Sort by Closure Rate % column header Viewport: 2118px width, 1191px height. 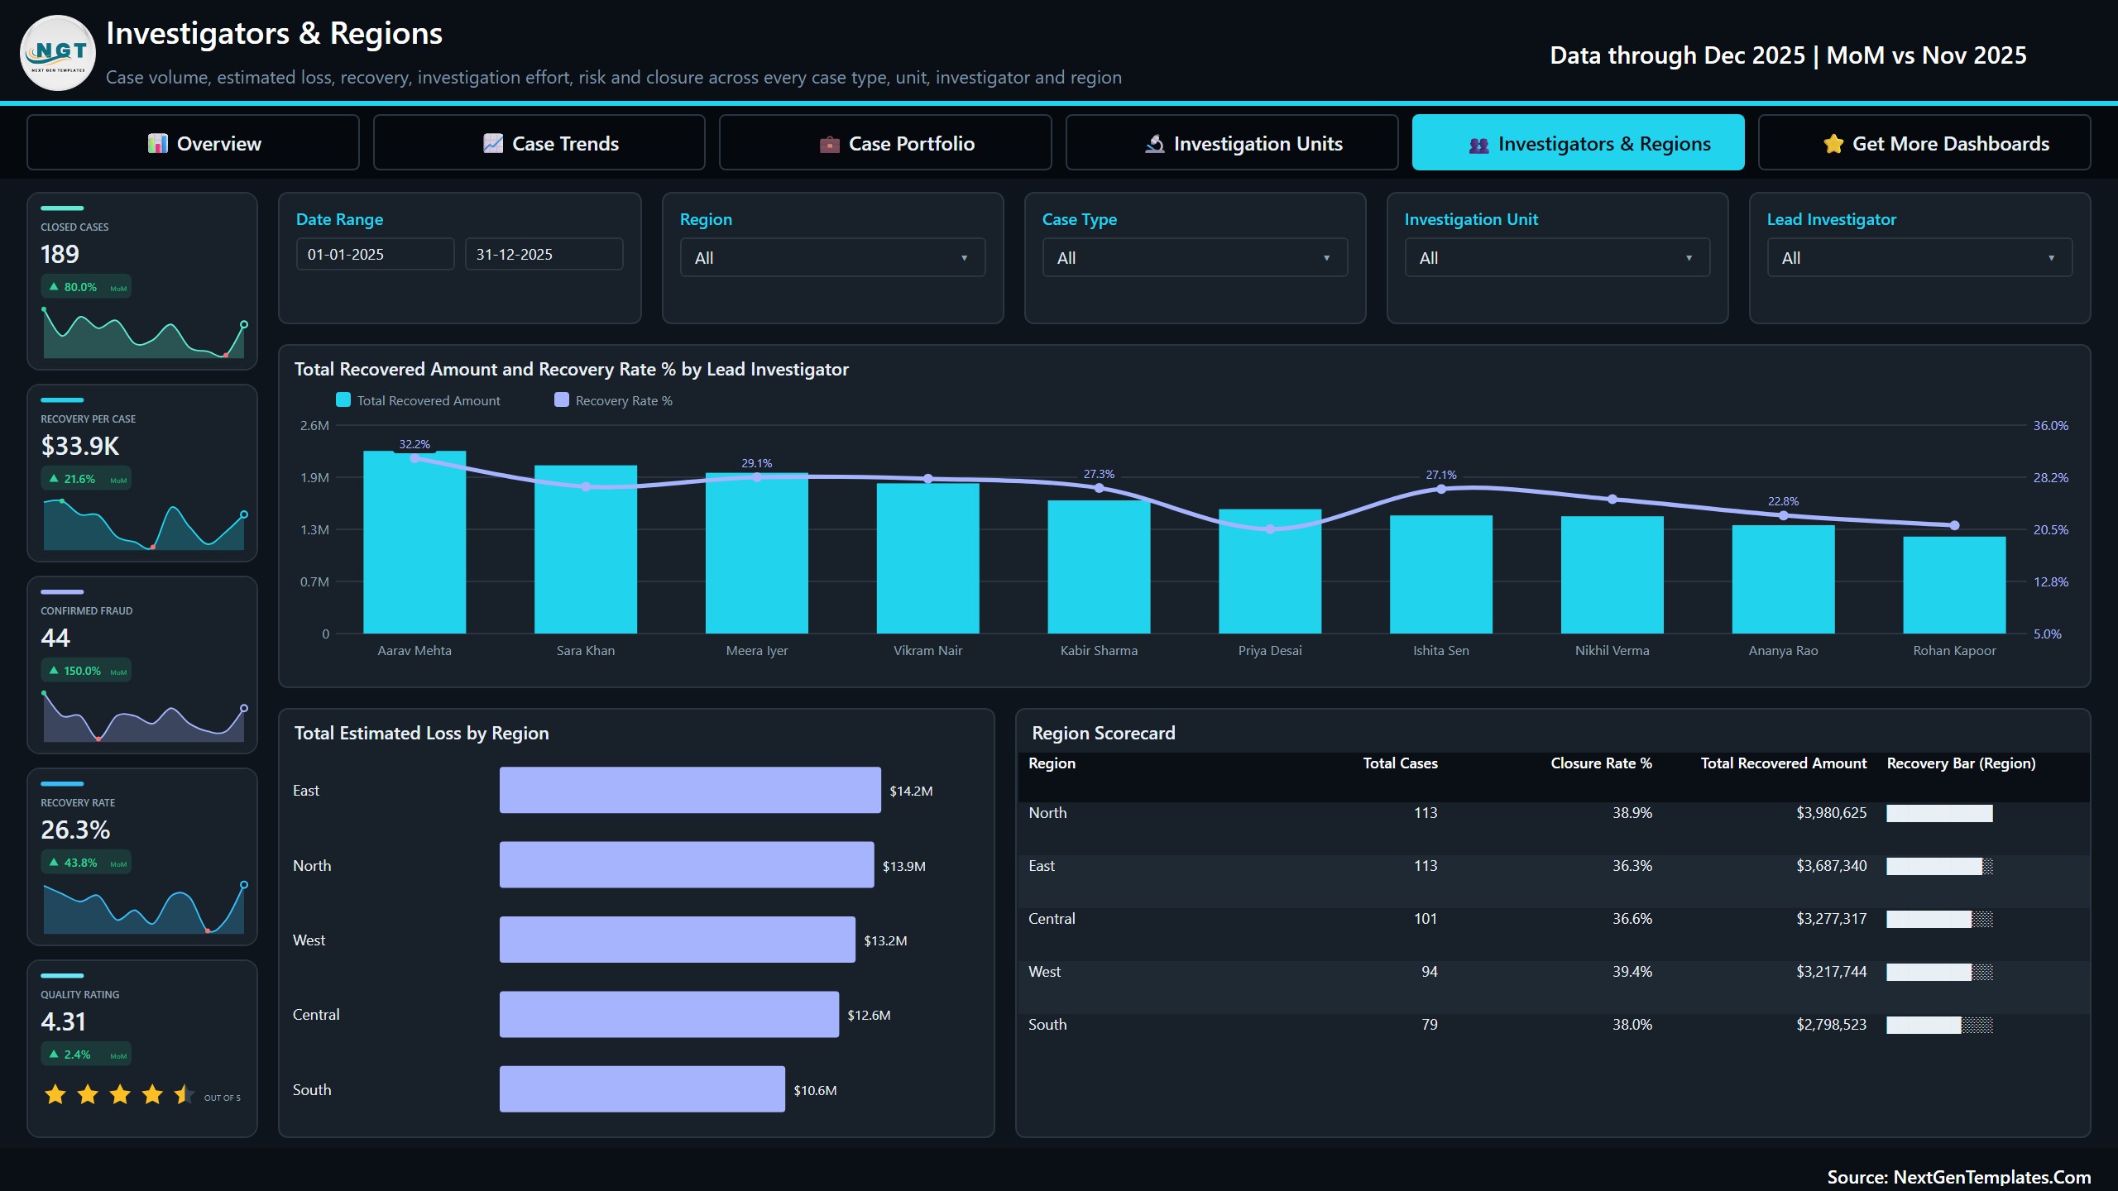point(1601,763)
